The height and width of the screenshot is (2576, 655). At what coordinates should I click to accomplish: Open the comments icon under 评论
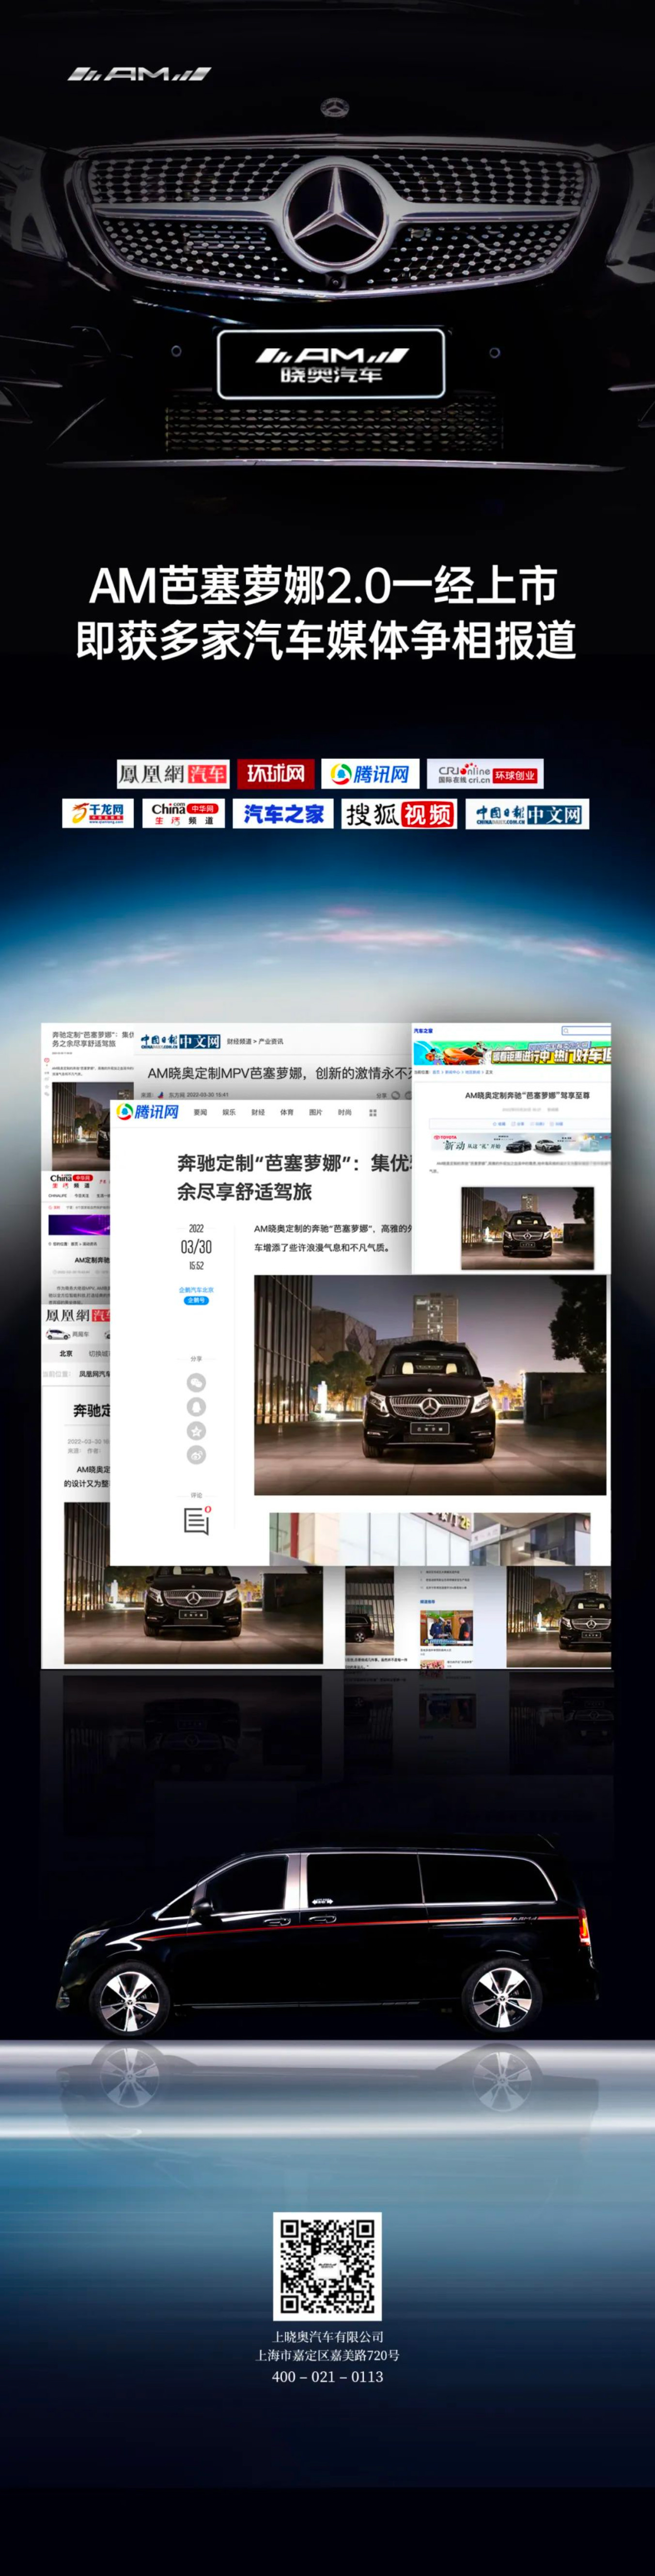[x=197, y=1521]
